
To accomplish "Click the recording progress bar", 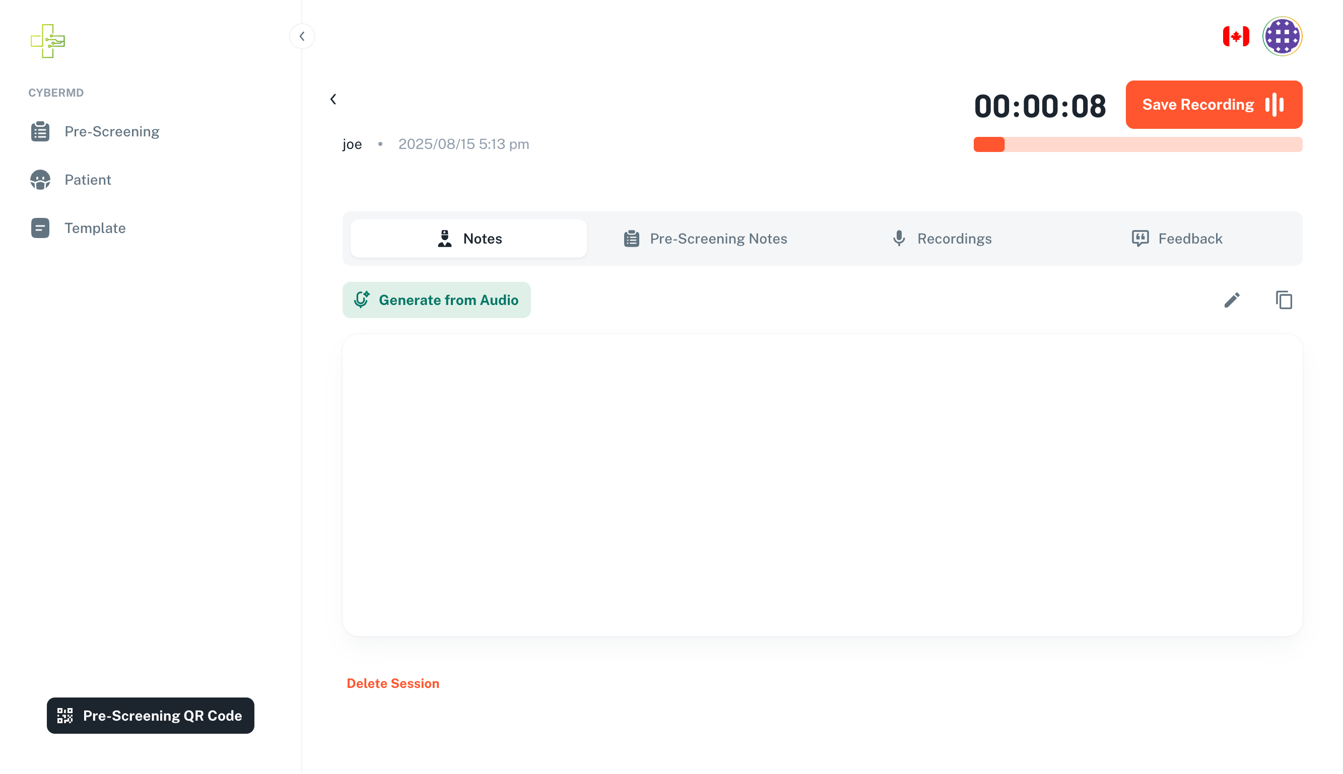I will coord(1137,144).
